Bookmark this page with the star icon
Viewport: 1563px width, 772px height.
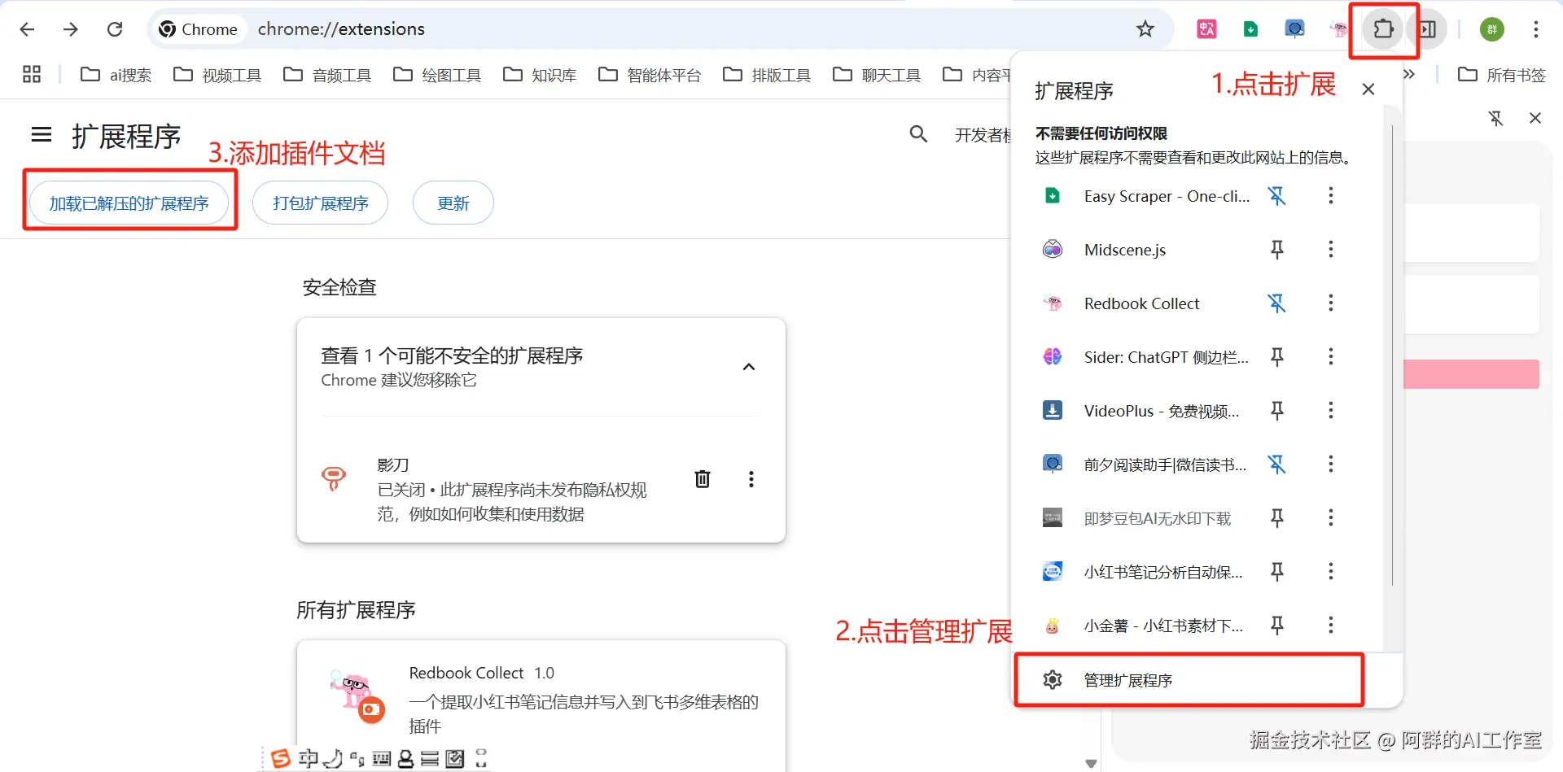[1145, 29]
